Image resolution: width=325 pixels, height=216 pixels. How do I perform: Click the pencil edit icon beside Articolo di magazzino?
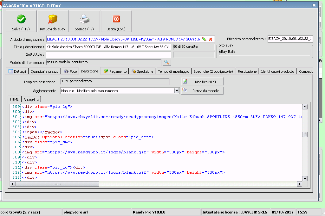(x=204, y=39)
